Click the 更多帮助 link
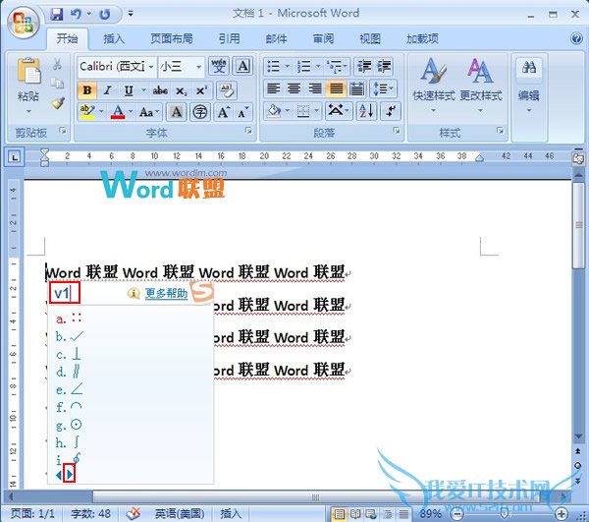589x522 pixels. coord(166,293)
